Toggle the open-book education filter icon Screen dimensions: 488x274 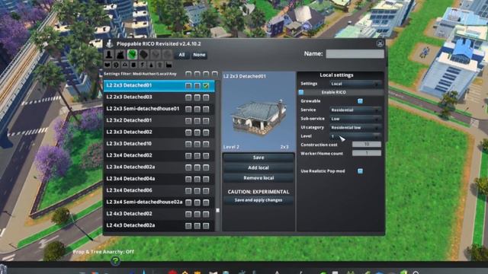point(108,65)
